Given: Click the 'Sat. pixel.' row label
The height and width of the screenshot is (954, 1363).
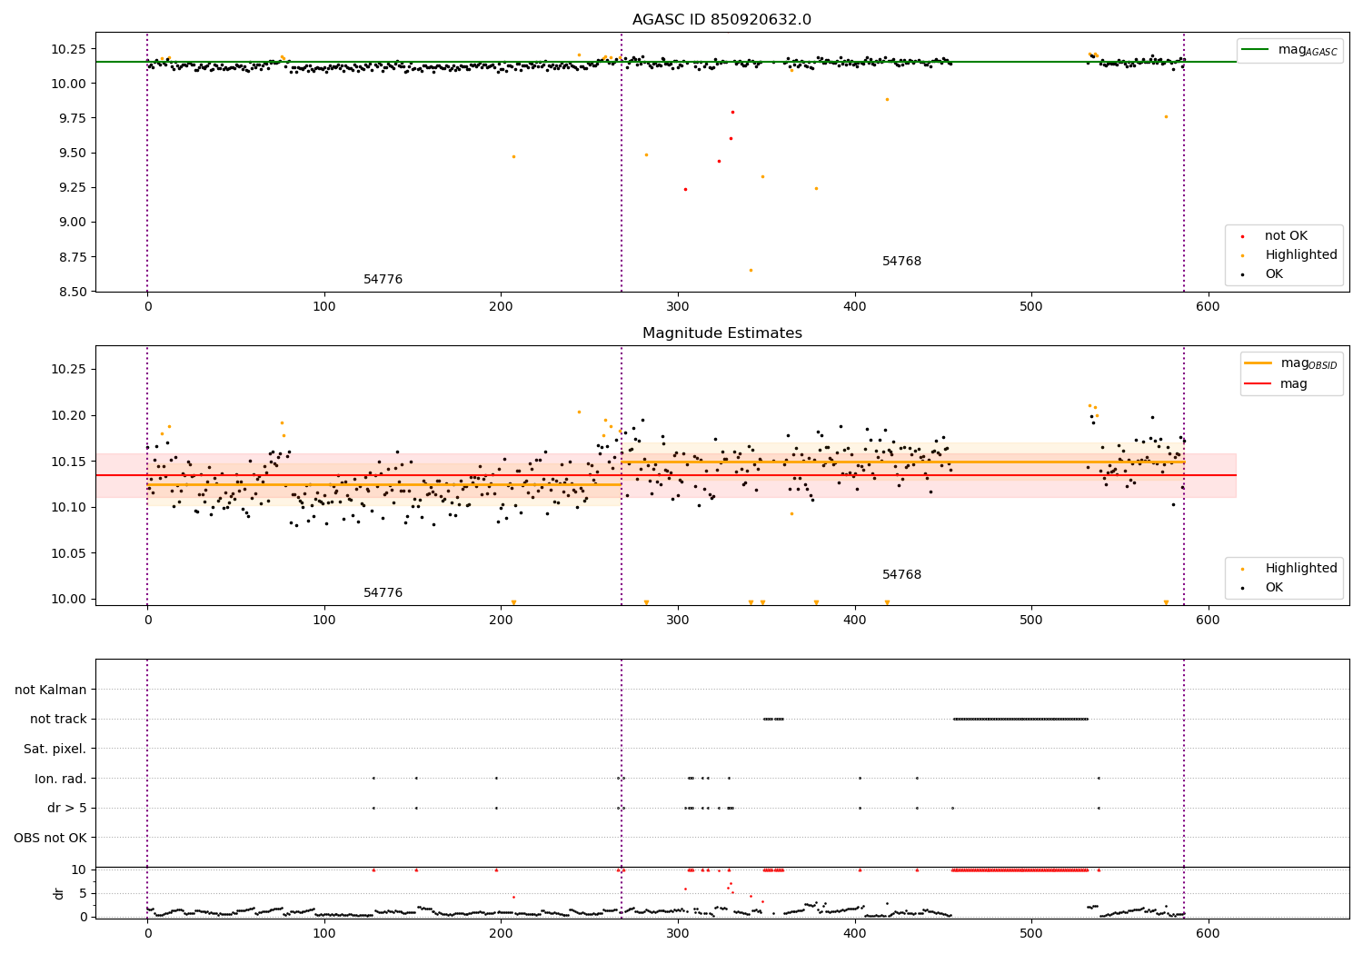Looking at the screenshot, I should tap(55, 750).
